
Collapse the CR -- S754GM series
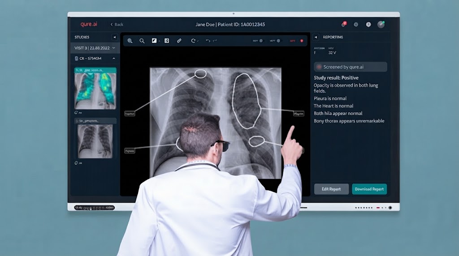114,59
